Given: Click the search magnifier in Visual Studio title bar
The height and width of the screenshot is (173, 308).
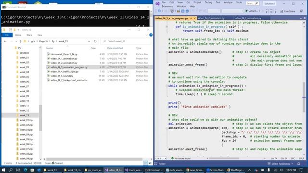Looking at the screenshot, I should [x=257, y=3].
